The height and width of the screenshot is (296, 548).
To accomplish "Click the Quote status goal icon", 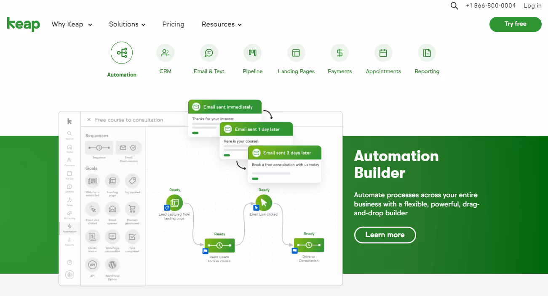I will click(x=93, y=237).
